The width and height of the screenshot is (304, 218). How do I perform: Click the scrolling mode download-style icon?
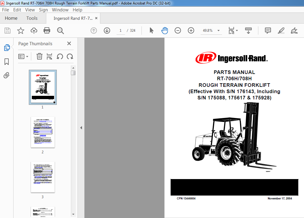pyautogui.click(x=248, y=31)
